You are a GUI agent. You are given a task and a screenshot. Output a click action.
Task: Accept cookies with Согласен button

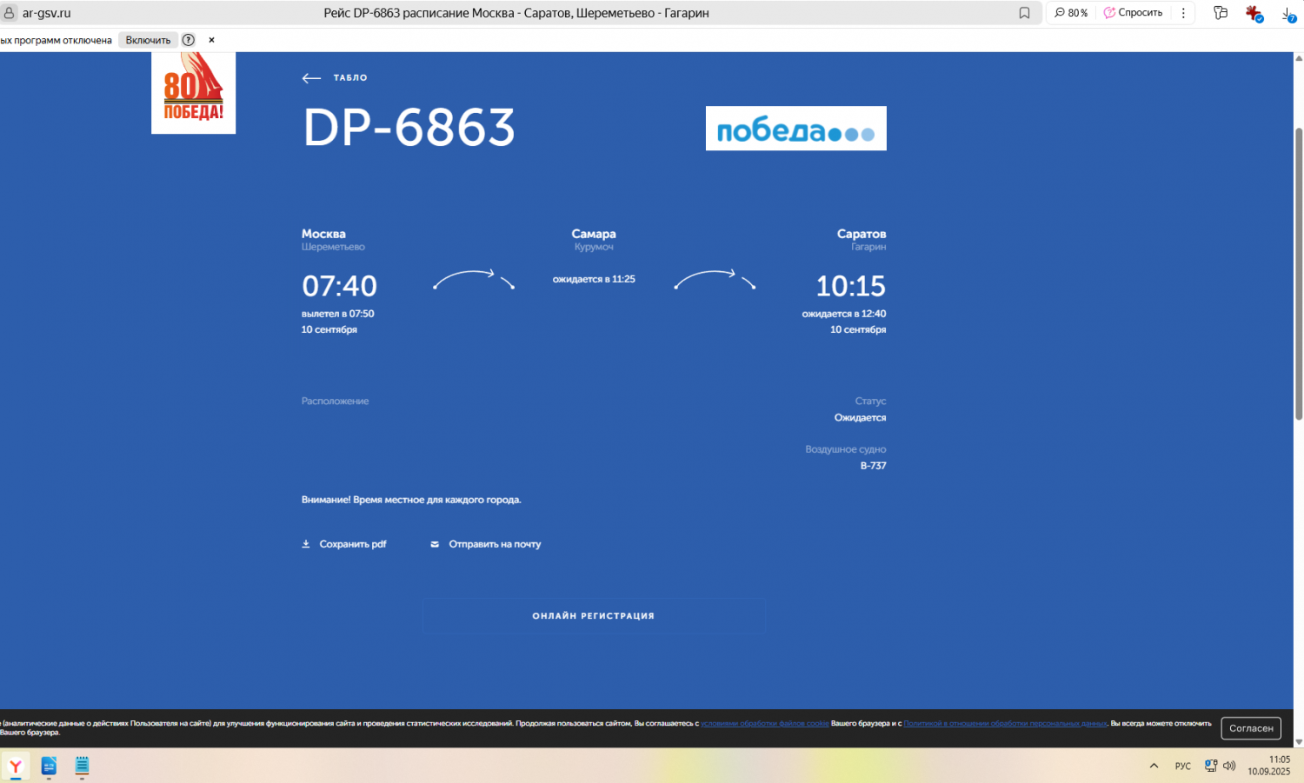click(1251, 728)
